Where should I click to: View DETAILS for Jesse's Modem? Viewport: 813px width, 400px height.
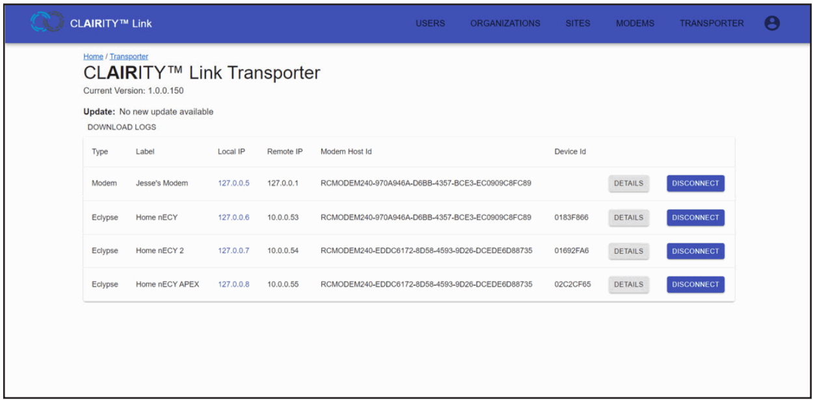(x=628, y=184)
